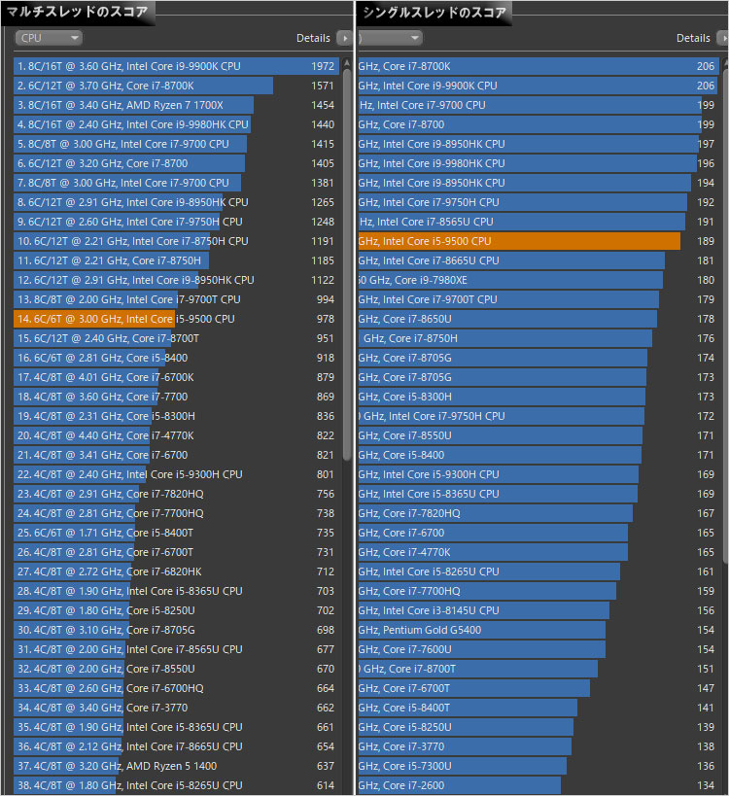Viewport: 729px width, 796px height.
Task: Select row 3. AMD Ryzen 7 1700X
Action: (176, 105)
